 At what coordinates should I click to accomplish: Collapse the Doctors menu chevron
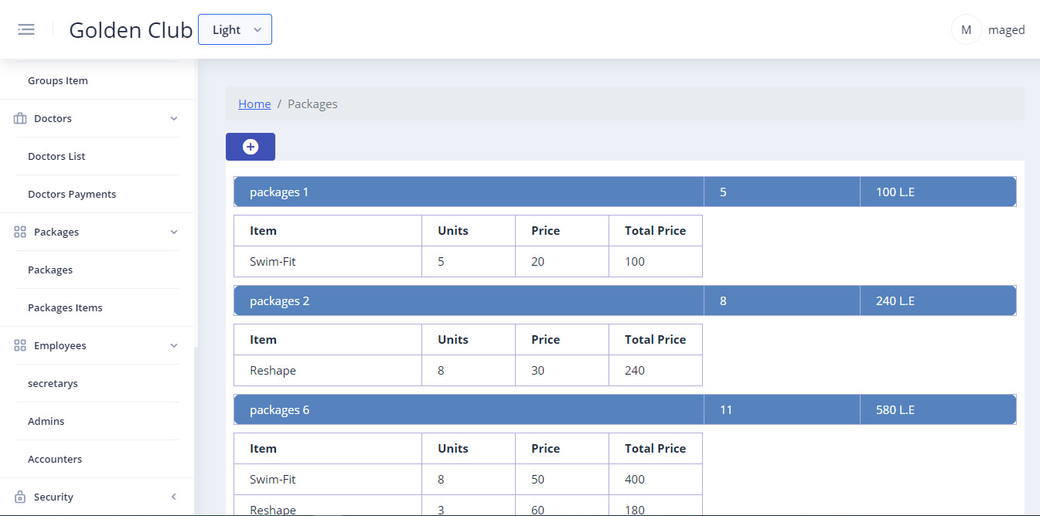click(174, 119)
